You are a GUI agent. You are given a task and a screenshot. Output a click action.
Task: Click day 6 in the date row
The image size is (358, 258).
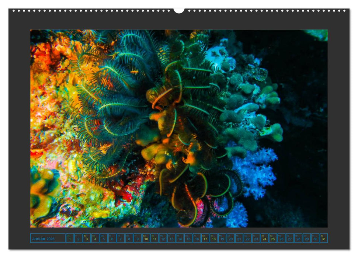coord(112,238)
